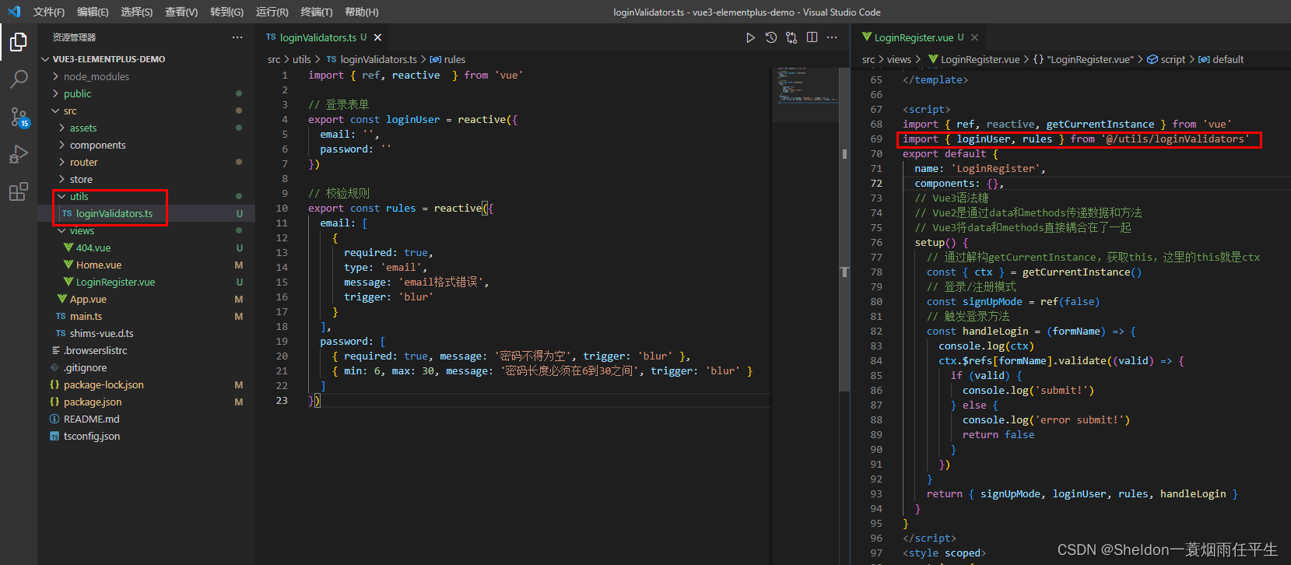This screenshot has width=1291, height=565.
Task: Close the LoginRegister.vue tab
Action: click(x=974, y=37)
